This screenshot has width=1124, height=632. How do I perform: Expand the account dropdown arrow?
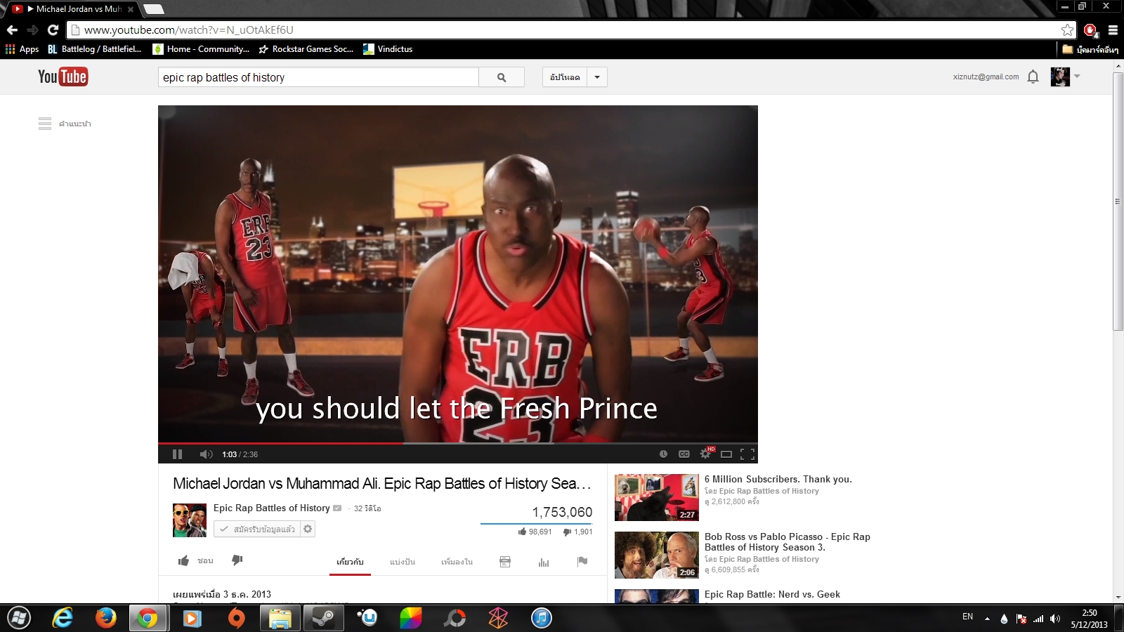point(1077,77)
